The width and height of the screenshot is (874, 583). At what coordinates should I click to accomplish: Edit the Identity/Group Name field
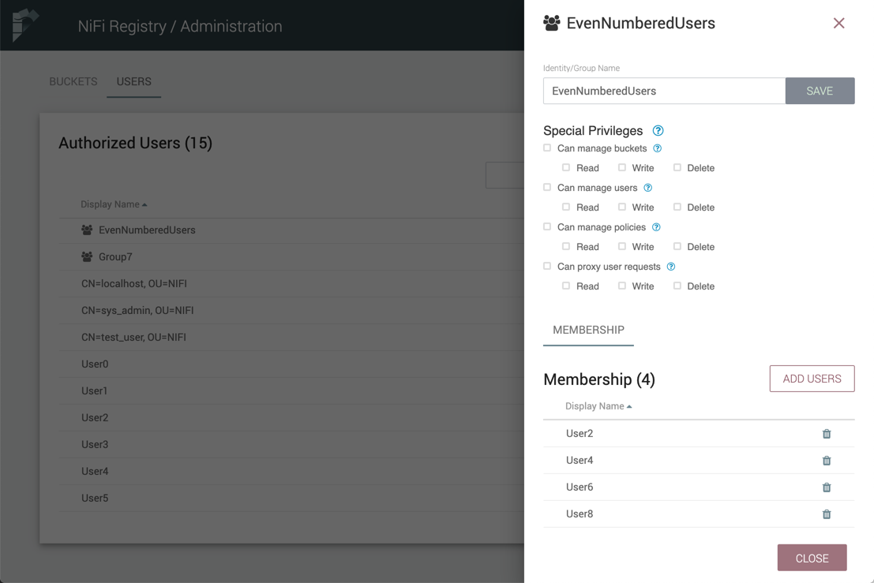(663, 91)
